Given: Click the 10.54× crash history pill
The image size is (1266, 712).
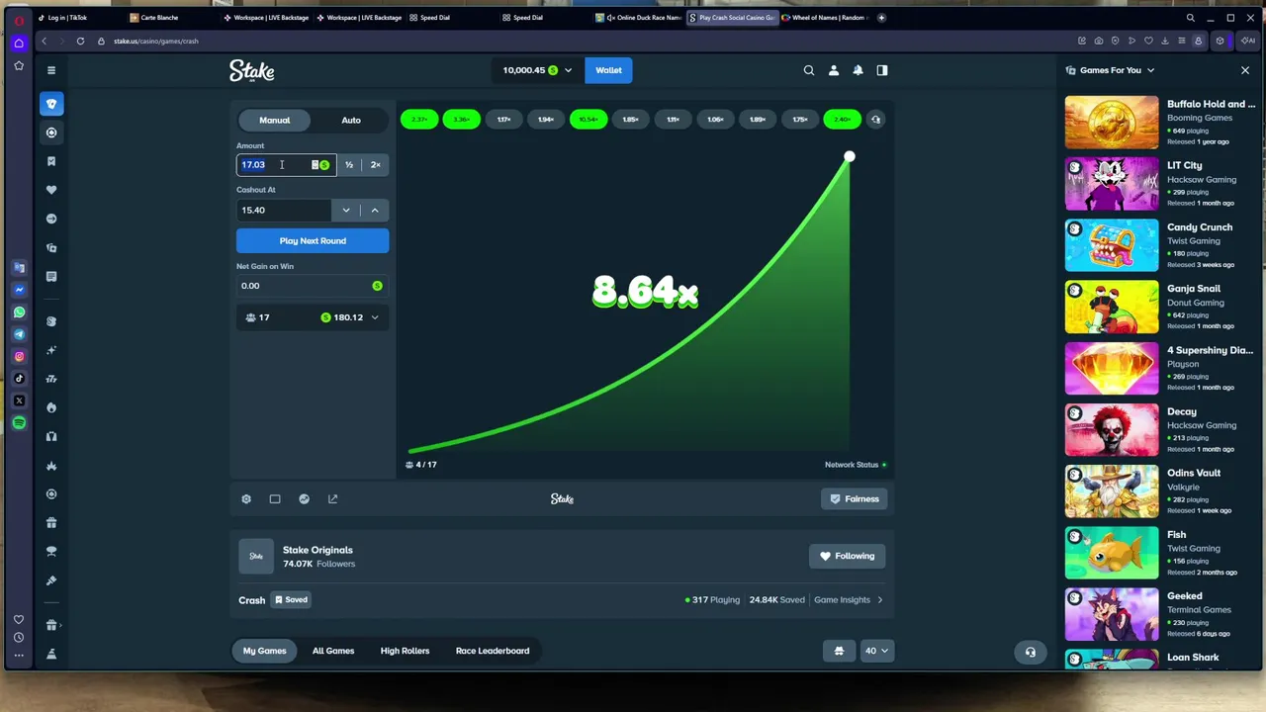Looking at the screenshot, I should coord(588,120).
